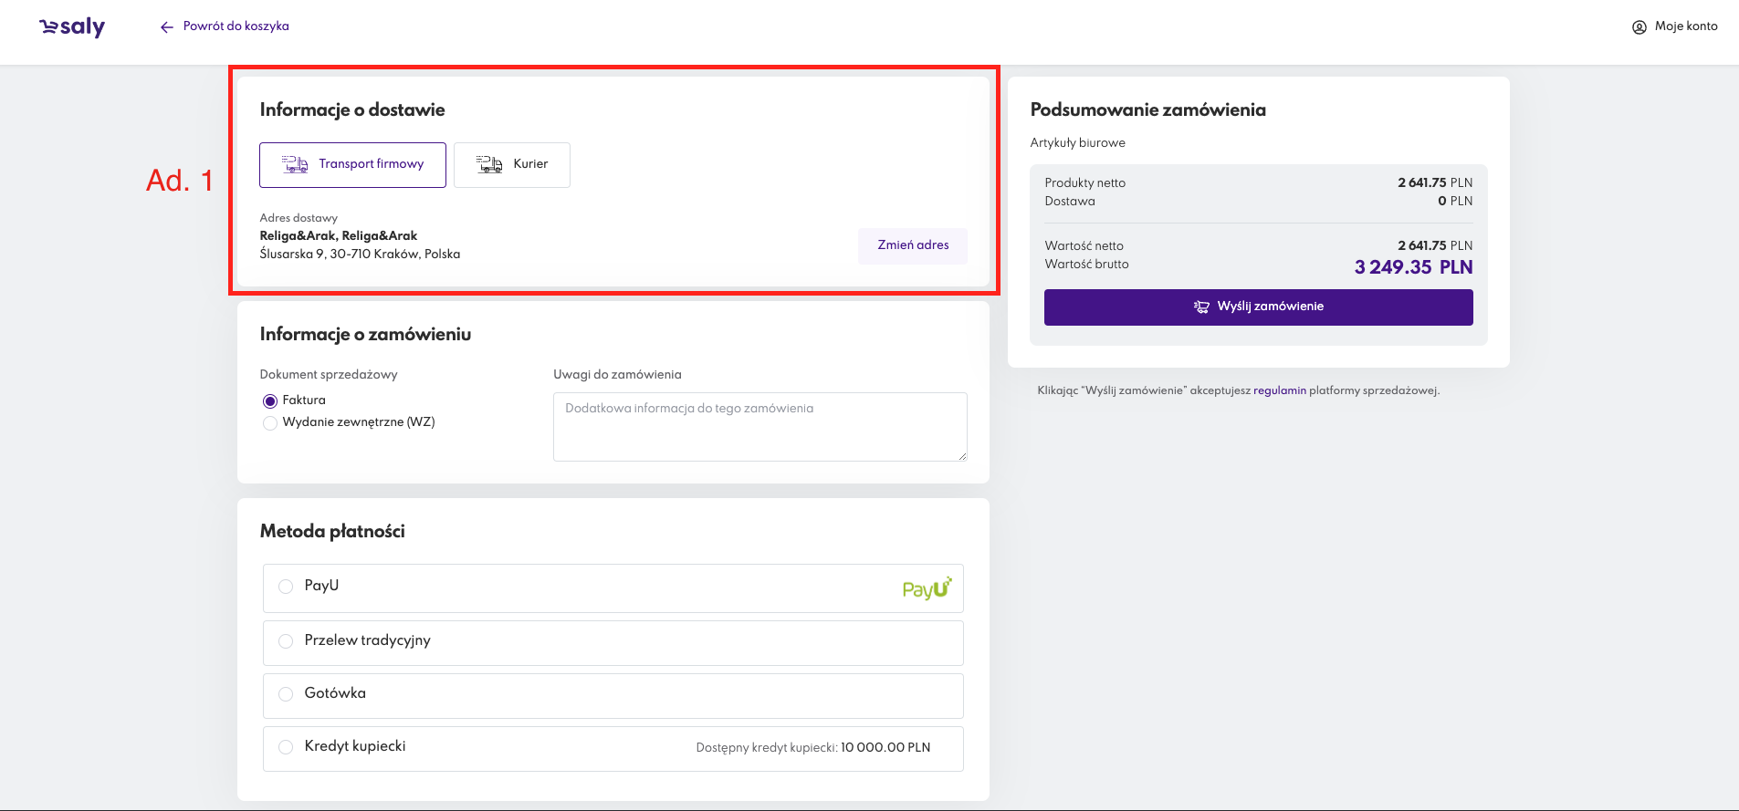This screenshot has width=1739, height=811.
Task: Click the cart icon in Wyślij zamówienie button
Action: point(1201,307)
